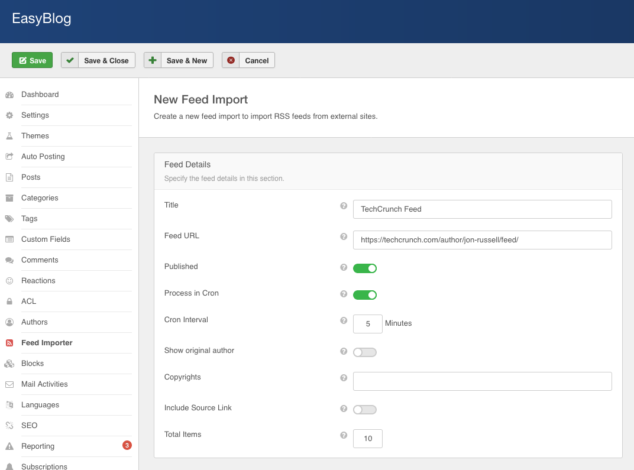Open Comments in the sidebar
Screen dimensions: 634x470
(40, 260)
